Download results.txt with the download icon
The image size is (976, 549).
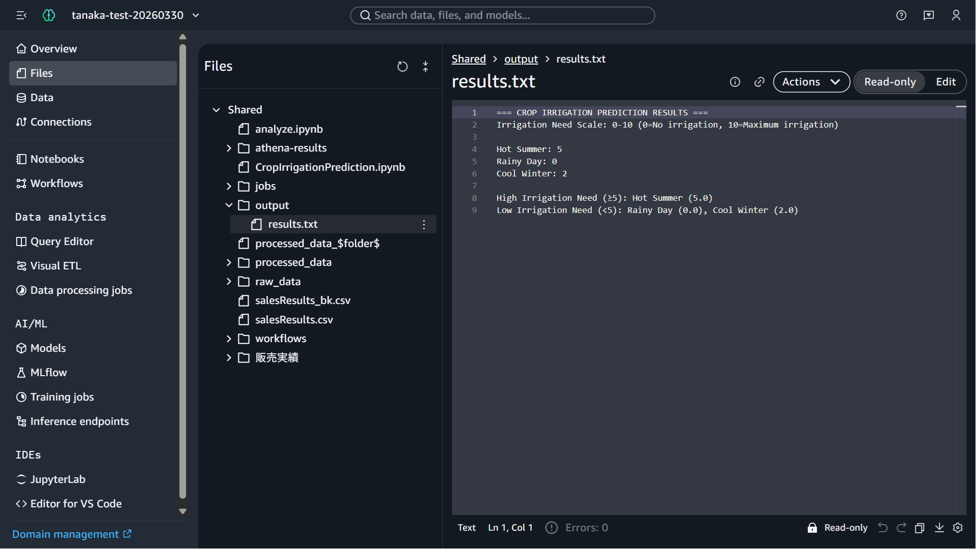pyautogui.click(x=939, y=528)
